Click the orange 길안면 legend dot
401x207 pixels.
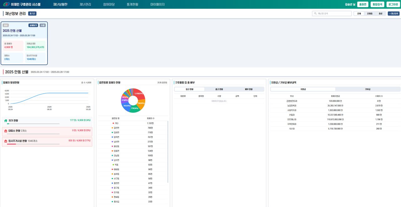point(112,128)
